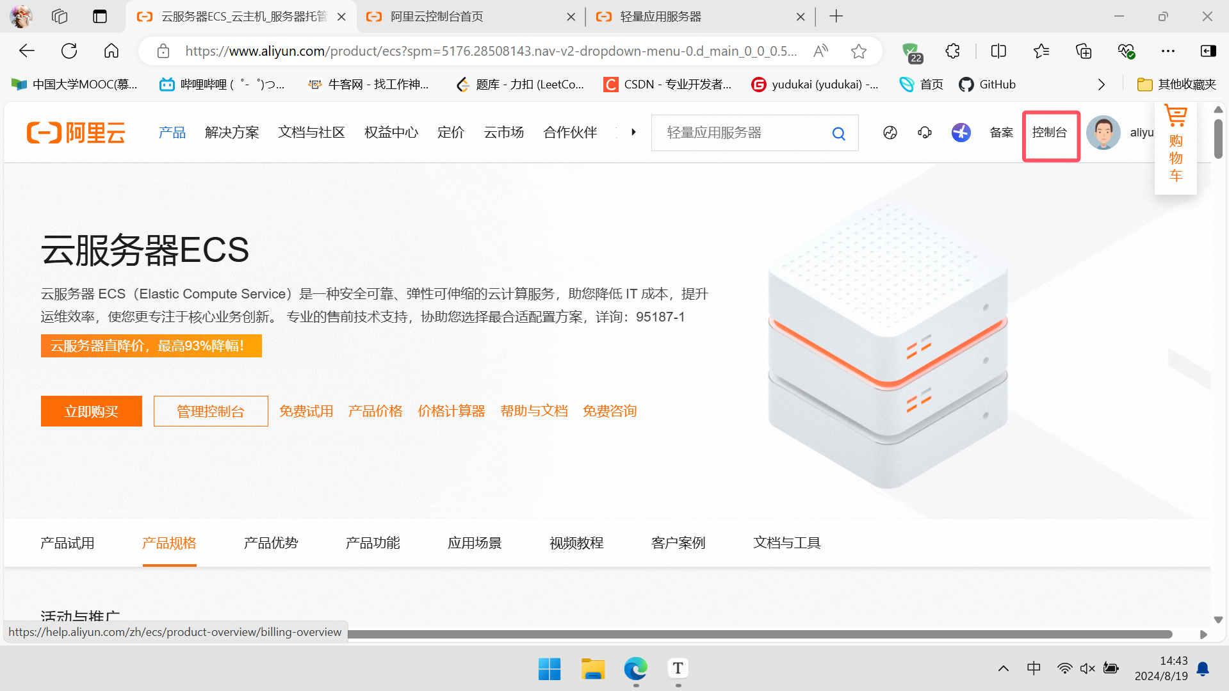This screenshot has height=691, width=1229.
Task: Open the browser settings ellipsis menu
Action: 1168,51
